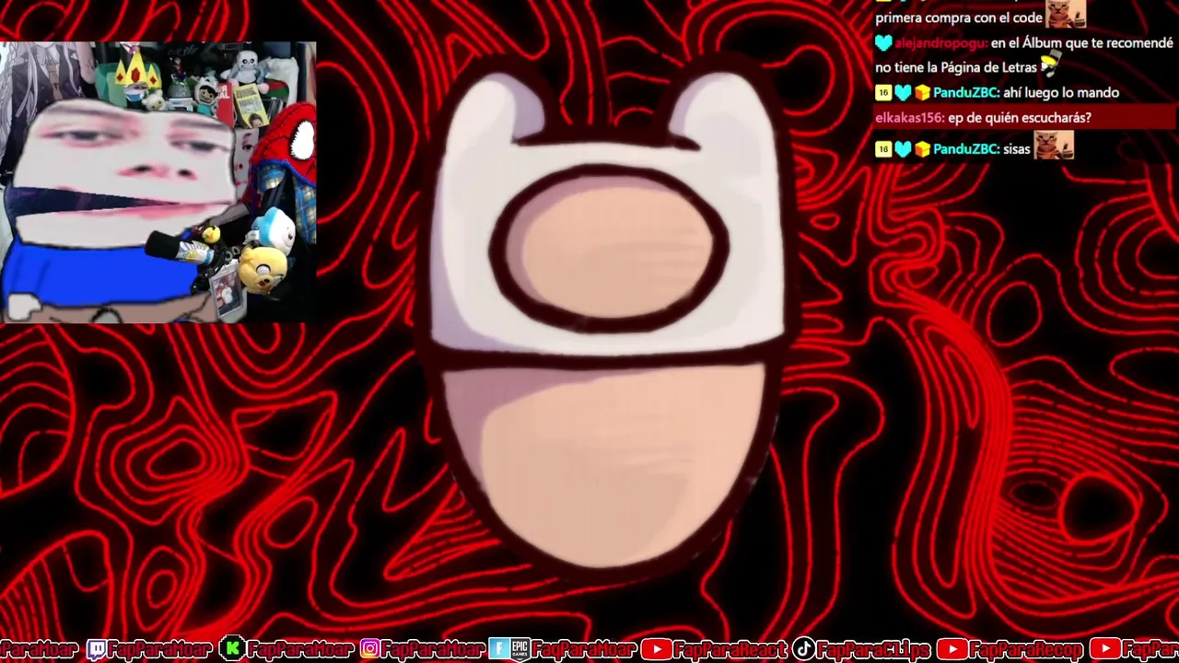Screen dimensions: 1179x663
Task: Click the 16 badge on the 'sisas' message
Action: (x=883, y=148)
